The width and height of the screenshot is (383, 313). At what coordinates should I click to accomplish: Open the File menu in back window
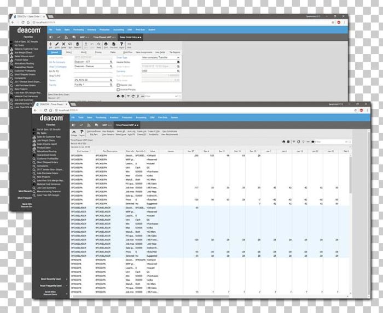[x=50, y=29]
